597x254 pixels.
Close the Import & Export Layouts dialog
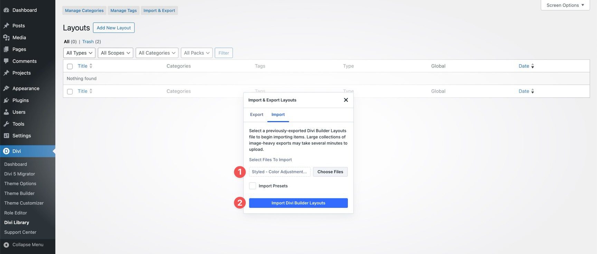pos(346,100)
